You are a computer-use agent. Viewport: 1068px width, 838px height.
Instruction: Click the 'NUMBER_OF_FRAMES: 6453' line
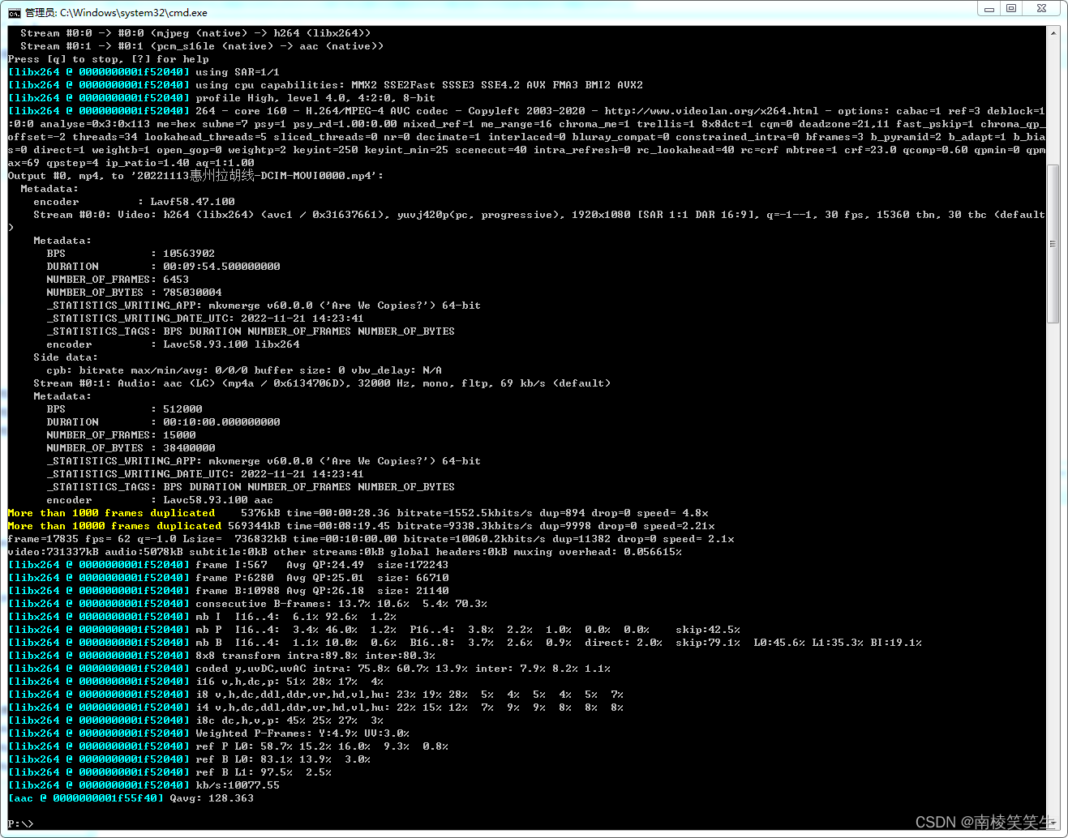tap(118, 280)
